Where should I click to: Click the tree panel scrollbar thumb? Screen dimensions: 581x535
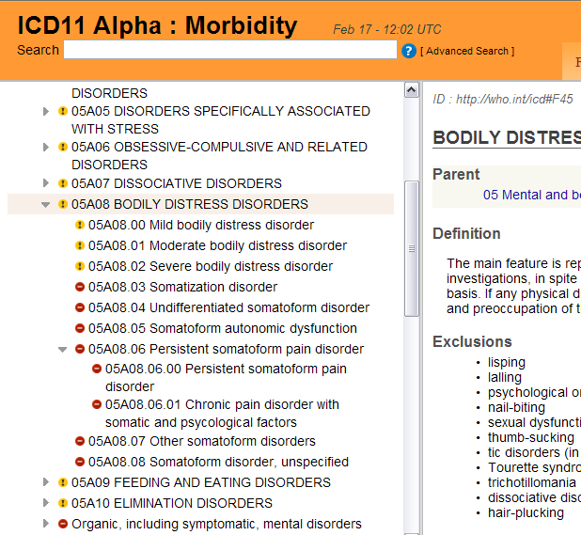412,248
